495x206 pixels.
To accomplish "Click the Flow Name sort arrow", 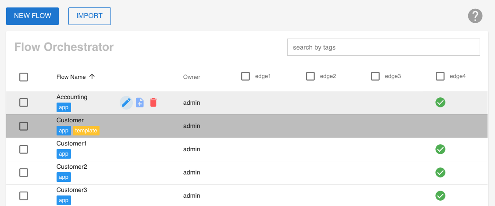I will [92, 77].
